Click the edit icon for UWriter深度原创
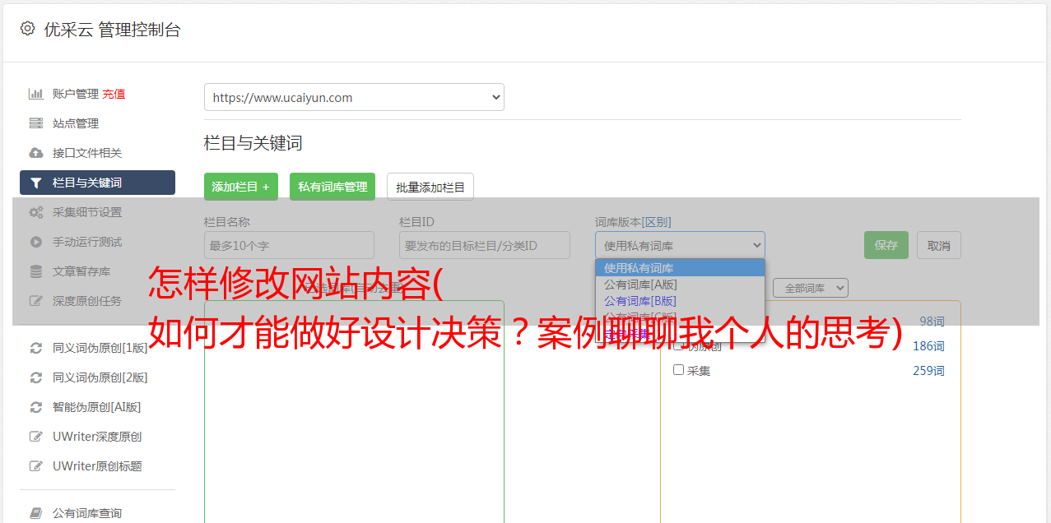Screen dimensions: 1051x523 (36, 437)
